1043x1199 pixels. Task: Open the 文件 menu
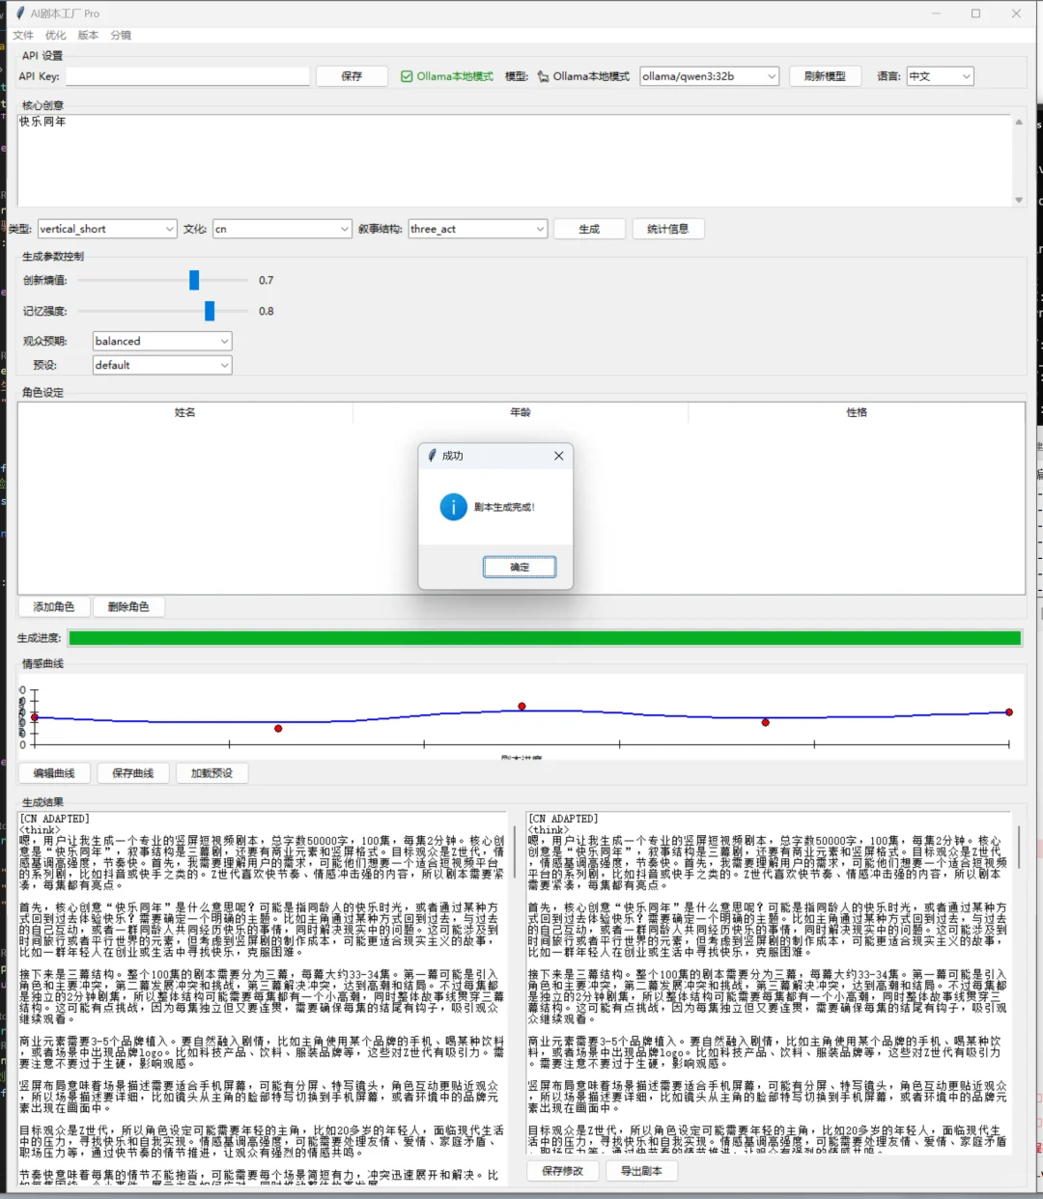pyautogui.click(x=23, y=35)
